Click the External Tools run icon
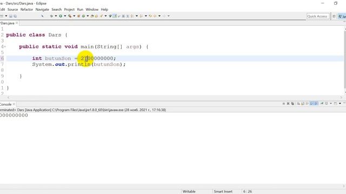The height and width of the screenshot is (194, 346). tap(70, 16)
